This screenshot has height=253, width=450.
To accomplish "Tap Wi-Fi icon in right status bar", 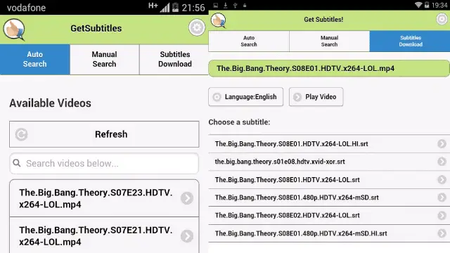I will click(418, 5).
